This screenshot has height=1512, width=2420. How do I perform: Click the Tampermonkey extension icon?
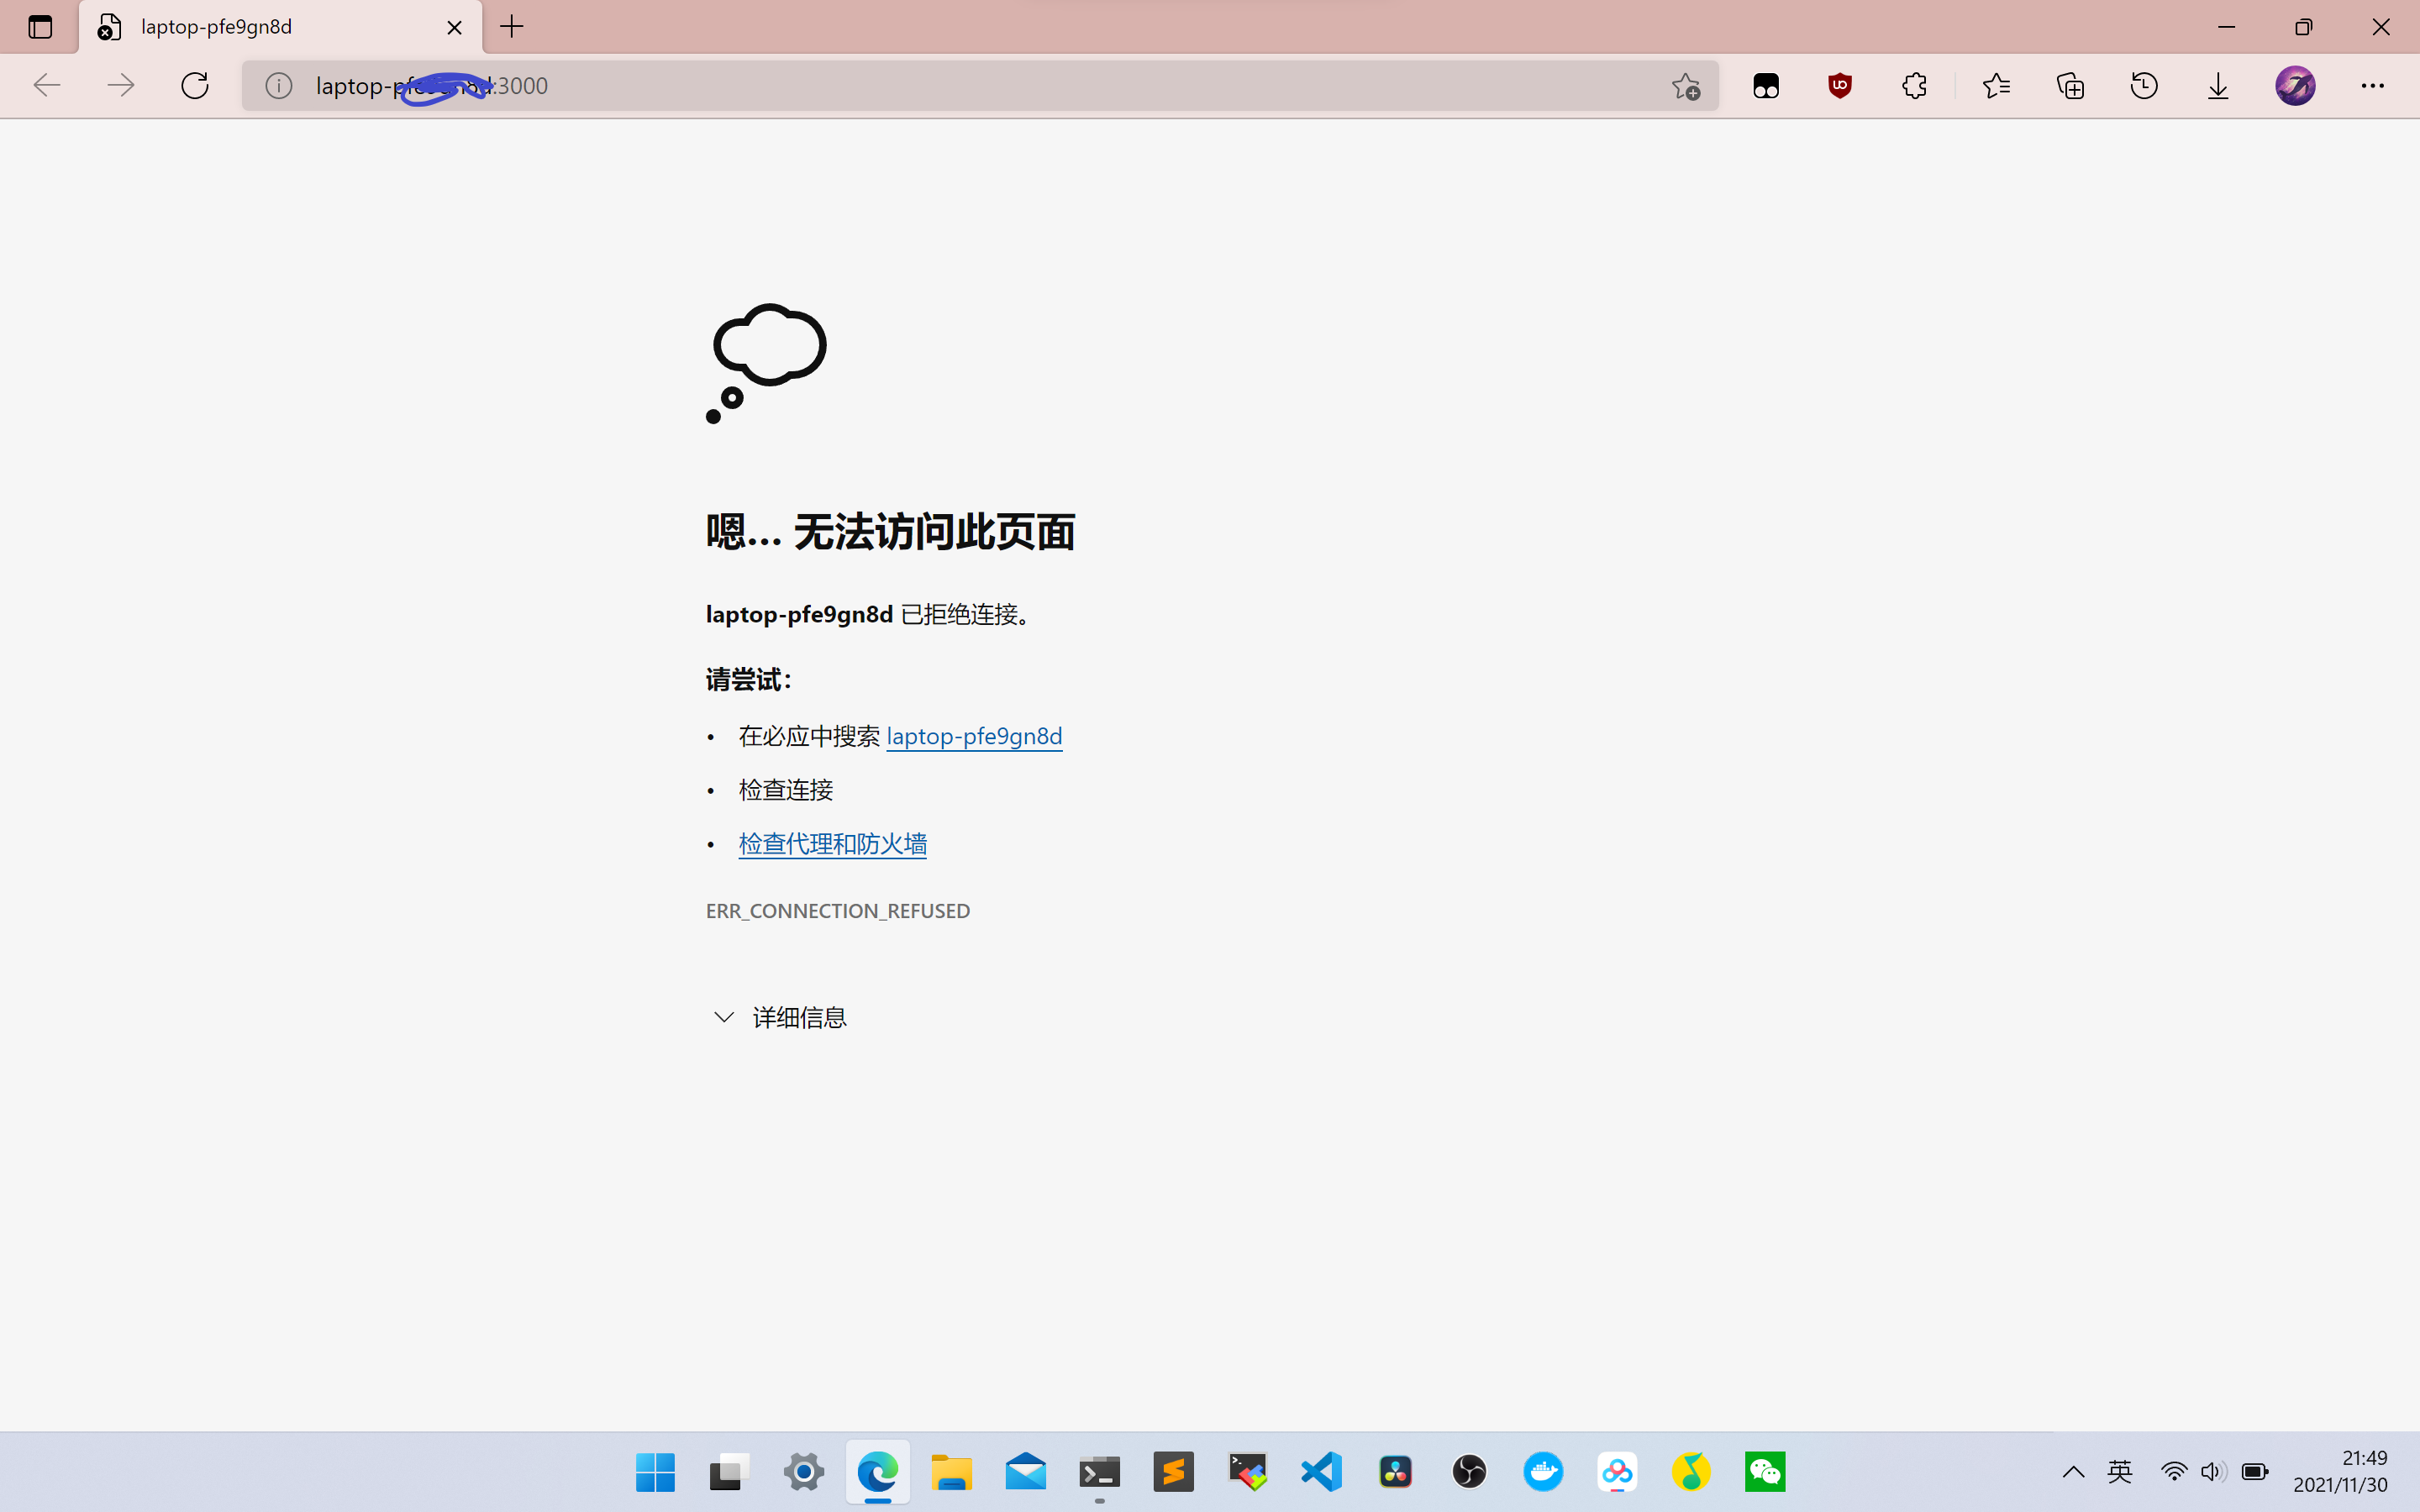tap(1766, 86)
